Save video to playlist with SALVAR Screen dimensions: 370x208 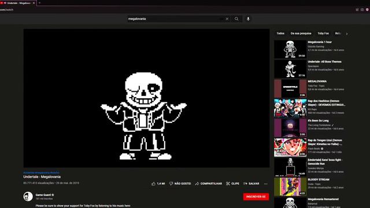[251, 184]
